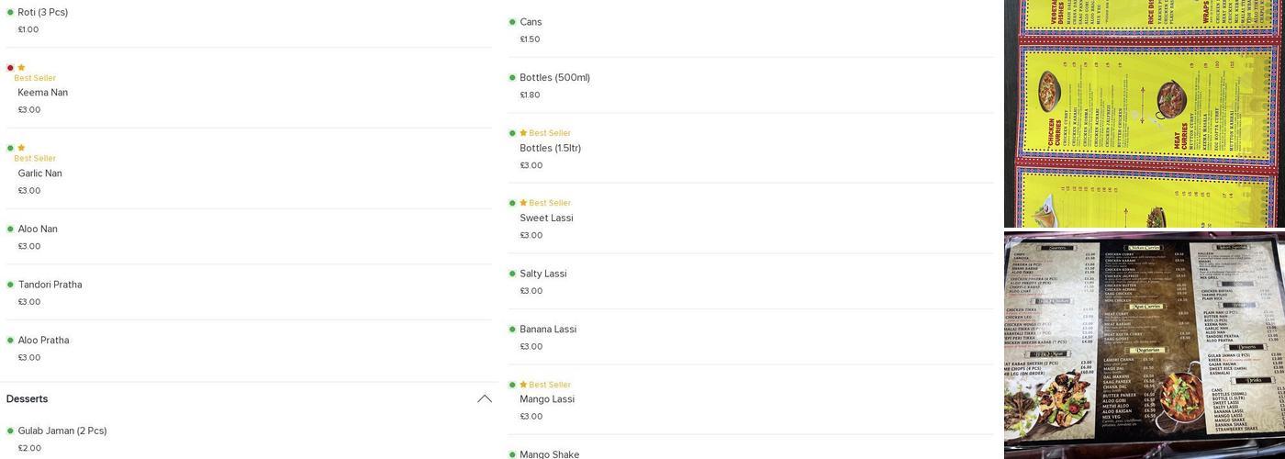The width and height of the screenshot is (1285, 459).
Task: Open the yellow menu photo thumbnail
Action: (x=1144, y=113)
